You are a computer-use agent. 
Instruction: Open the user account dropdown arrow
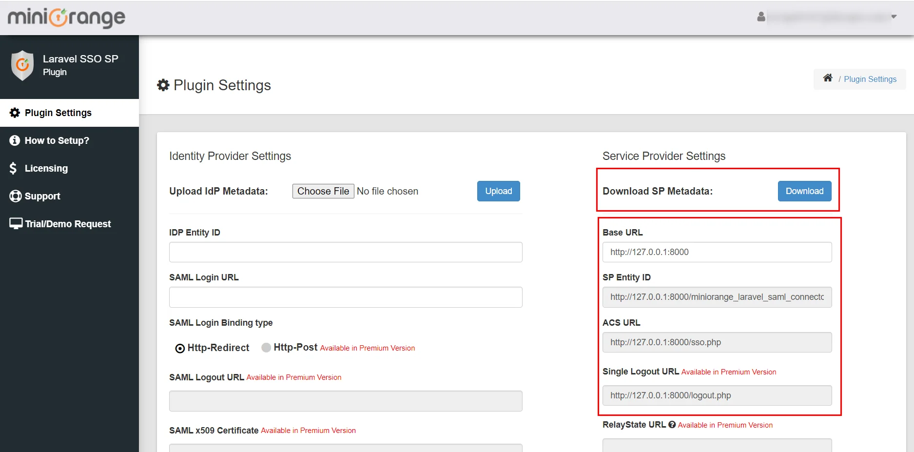pyautogui.click(x=894, y=17)
